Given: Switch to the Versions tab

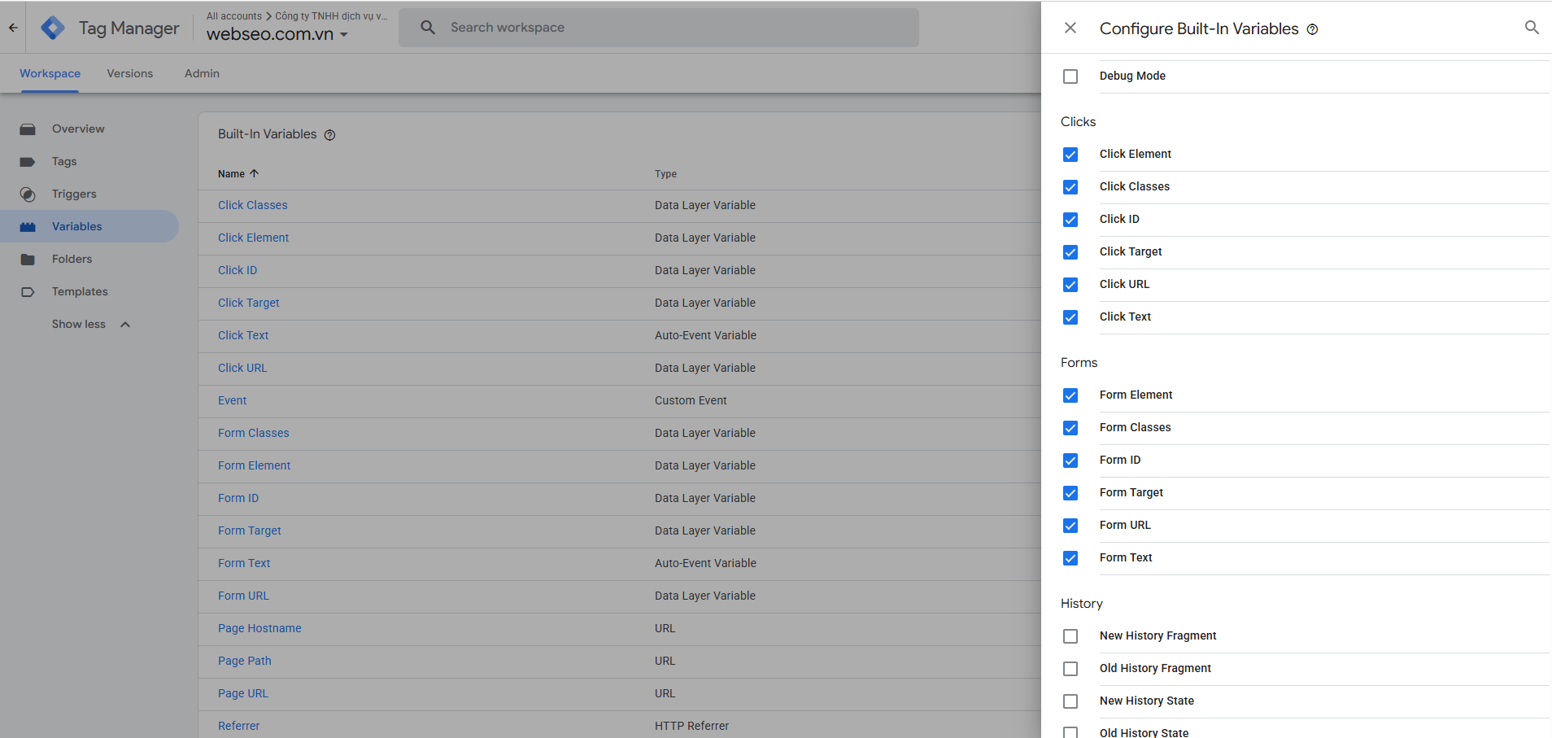Looking at the screenshot, I should click(x=129, y=73).
